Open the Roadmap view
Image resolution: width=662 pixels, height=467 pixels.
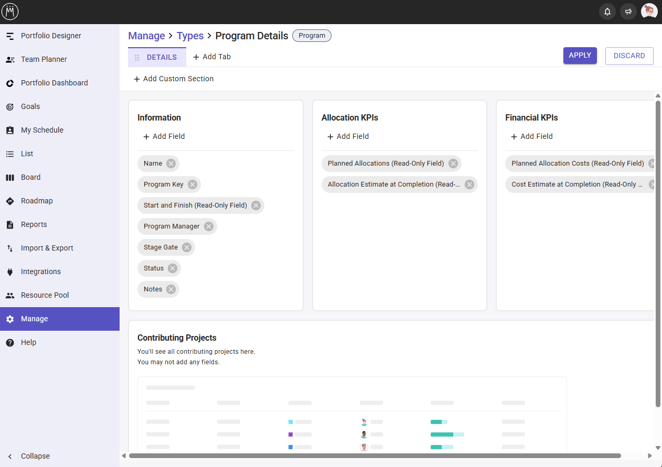click(x=37, y=201)
